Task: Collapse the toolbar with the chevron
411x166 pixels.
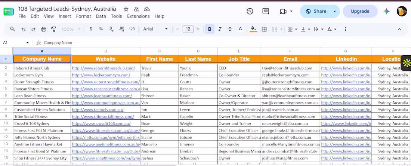Action: pyautogui.click(x=399, y=29)
